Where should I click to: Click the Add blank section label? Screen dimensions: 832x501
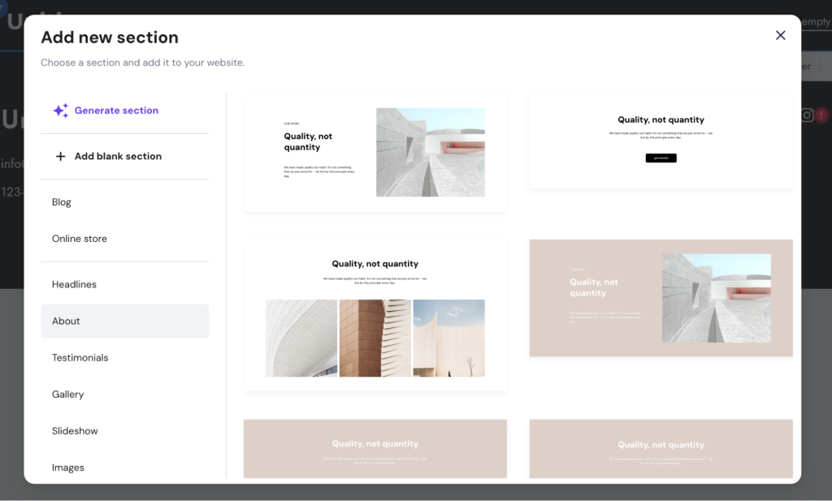click(118, 156)
